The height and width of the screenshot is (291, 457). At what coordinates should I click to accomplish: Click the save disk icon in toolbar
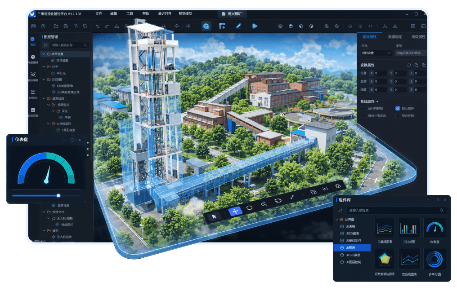pyautogui.click(x=66, y=26)
